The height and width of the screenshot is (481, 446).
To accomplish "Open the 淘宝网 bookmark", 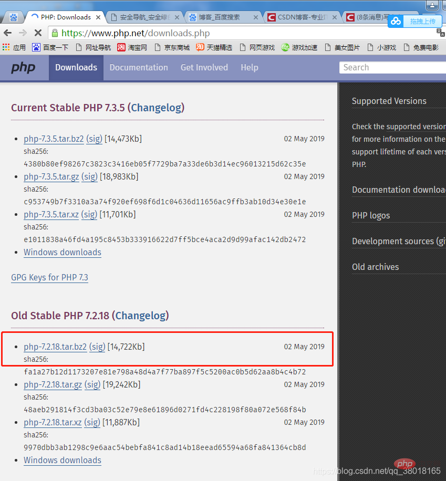I will click(132, 47).
